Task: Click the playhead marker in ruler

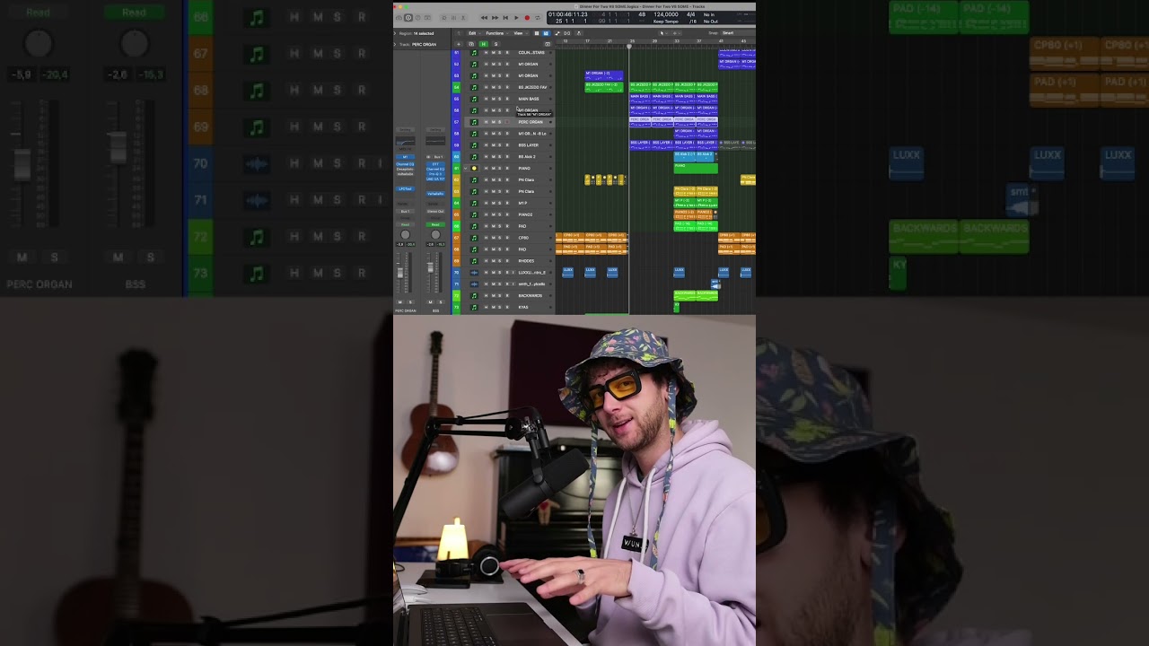Action: [x=628, y=45]
